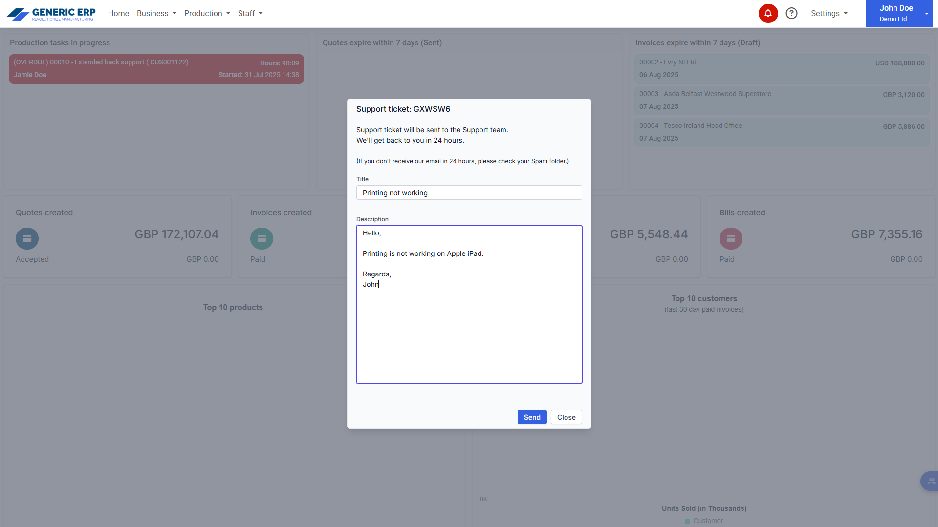Click the Bills created card icon
Image resolution: width=938 pixels, height=527 pixels.
click(x=731, y=238)
